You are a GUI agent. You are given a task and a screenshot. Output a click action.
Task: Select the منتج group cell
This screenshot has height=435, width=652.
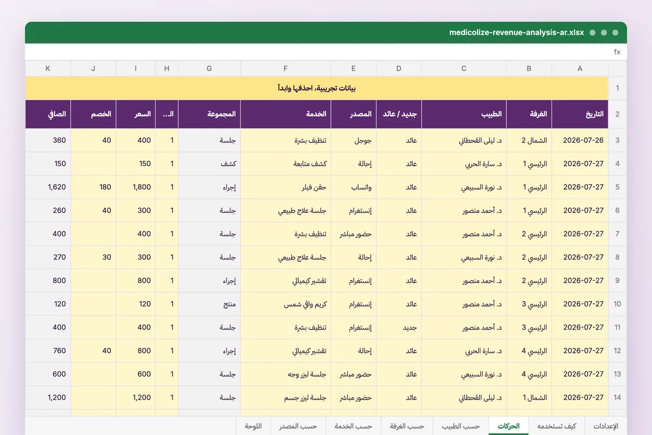pos(209,304)
